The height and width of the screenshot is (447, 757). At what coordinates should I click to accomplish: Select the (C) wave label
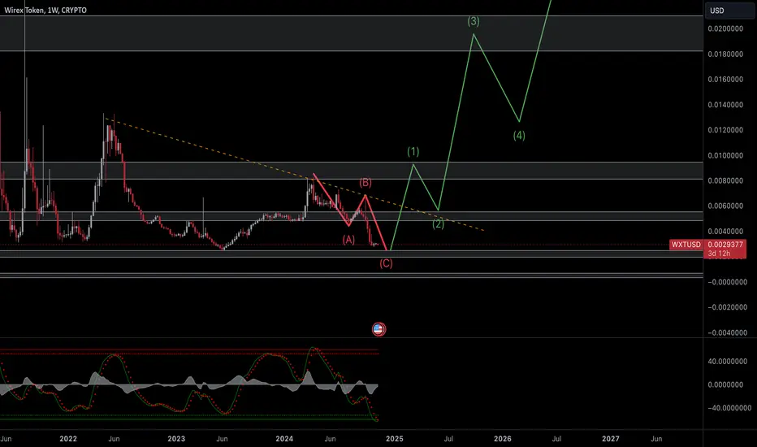[x=386, y=263]
